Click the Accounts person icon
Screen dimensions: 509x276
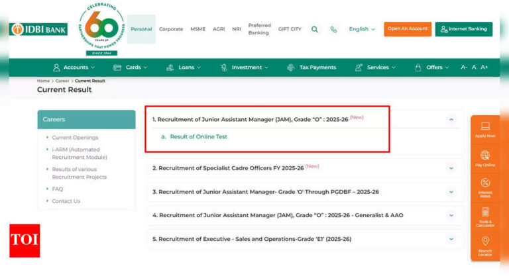[x=56, y=68]
